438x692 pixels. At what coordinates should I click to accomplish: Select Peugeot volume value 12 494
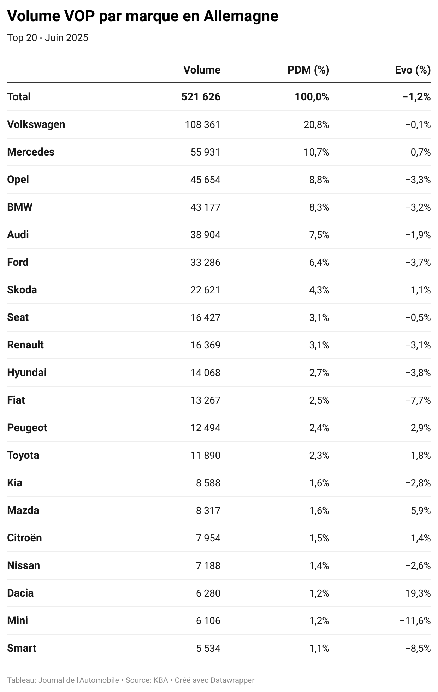tap(205, 428)
